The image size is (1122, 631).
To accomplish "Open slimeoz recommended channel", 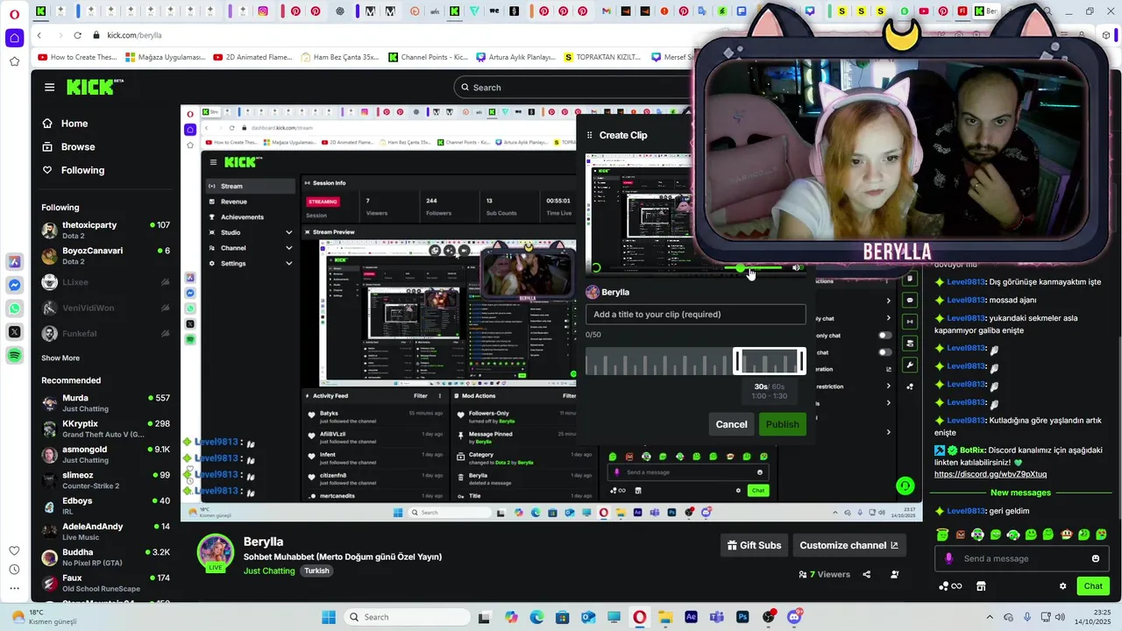I will click(105, 480).
